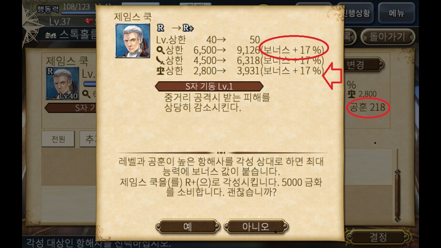Screen dimensions: 441x248
Task: Click James Cook Lv.40 card portrait
Action: (62, 84)
